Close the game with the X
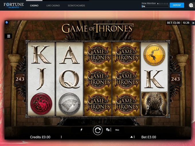This screenshot has height=146, width=195. pos(193,23)
